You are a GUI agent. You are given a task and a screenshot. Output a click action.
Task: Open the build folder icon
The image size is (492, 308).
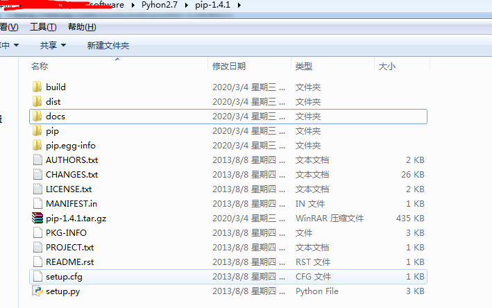coord(37,87)
